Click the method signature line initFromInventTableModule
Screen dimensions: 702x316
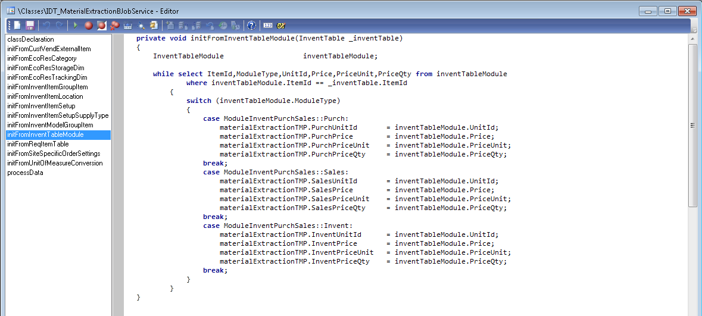coord(270,39)
